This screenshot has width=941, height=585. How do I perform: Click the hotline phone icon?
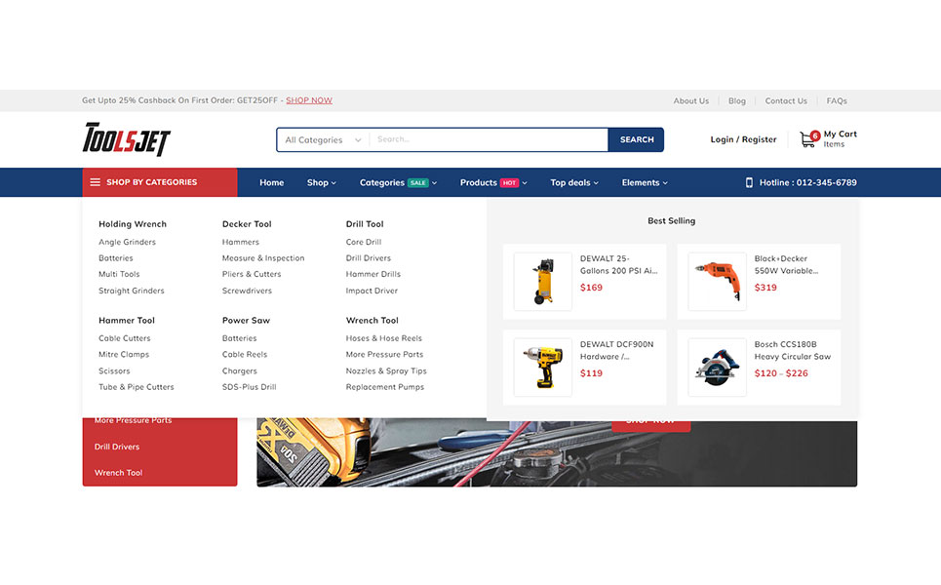[749, 182]
